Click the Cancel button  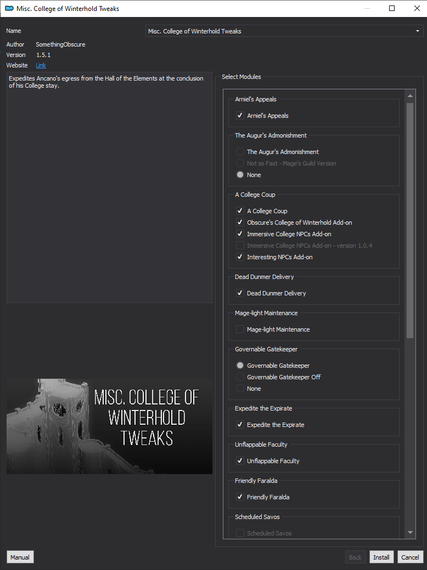(x=410, y=557)
